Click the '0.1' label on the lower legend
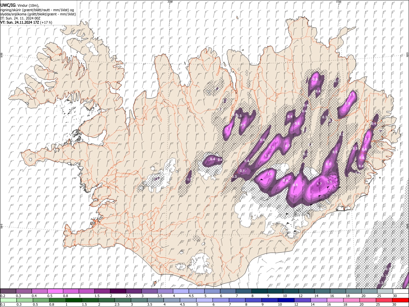Image resolution: width=409 pixels, height=307 pixels. [x=3, y=305]
